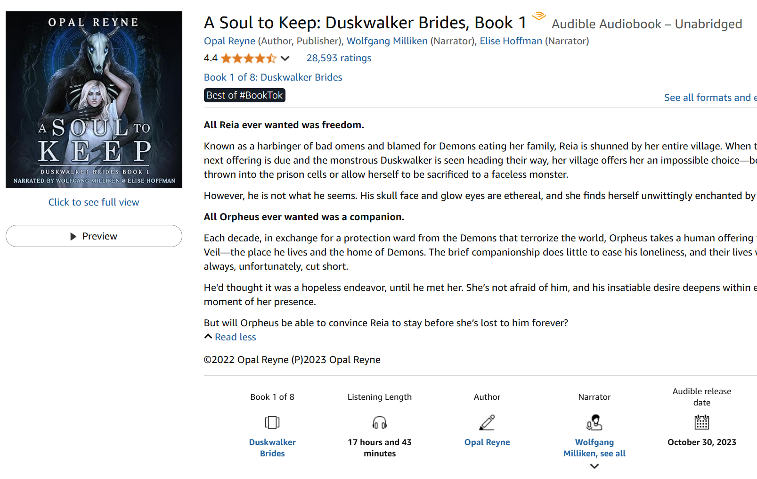Click the book series icon

272,422
